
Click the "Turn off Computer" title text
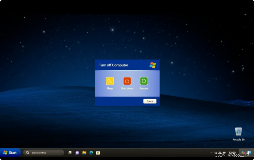coord(113,65)
